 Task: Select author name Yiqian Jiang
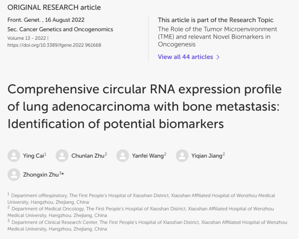click(207, 156)
